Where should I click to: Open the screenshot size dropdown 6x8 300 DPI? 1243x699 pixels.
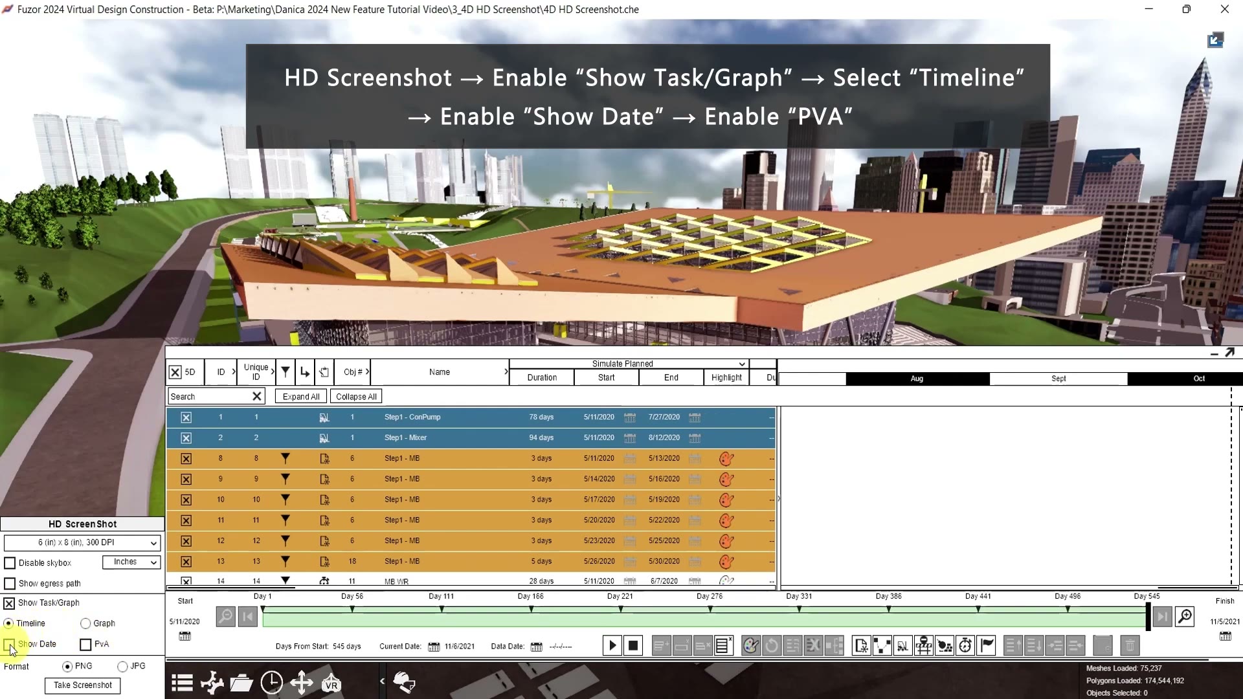(82, 542)
